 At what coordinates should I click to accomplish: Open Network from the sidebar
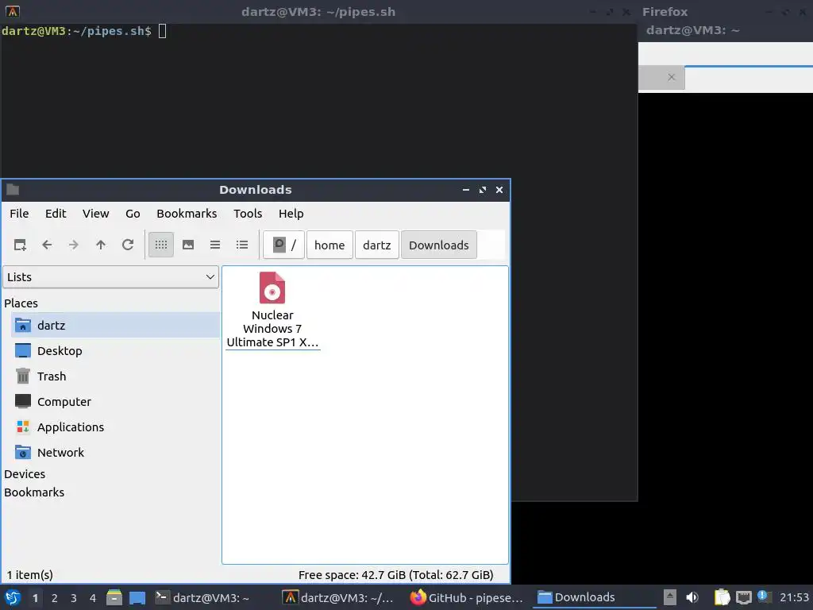tap(115, 452)
